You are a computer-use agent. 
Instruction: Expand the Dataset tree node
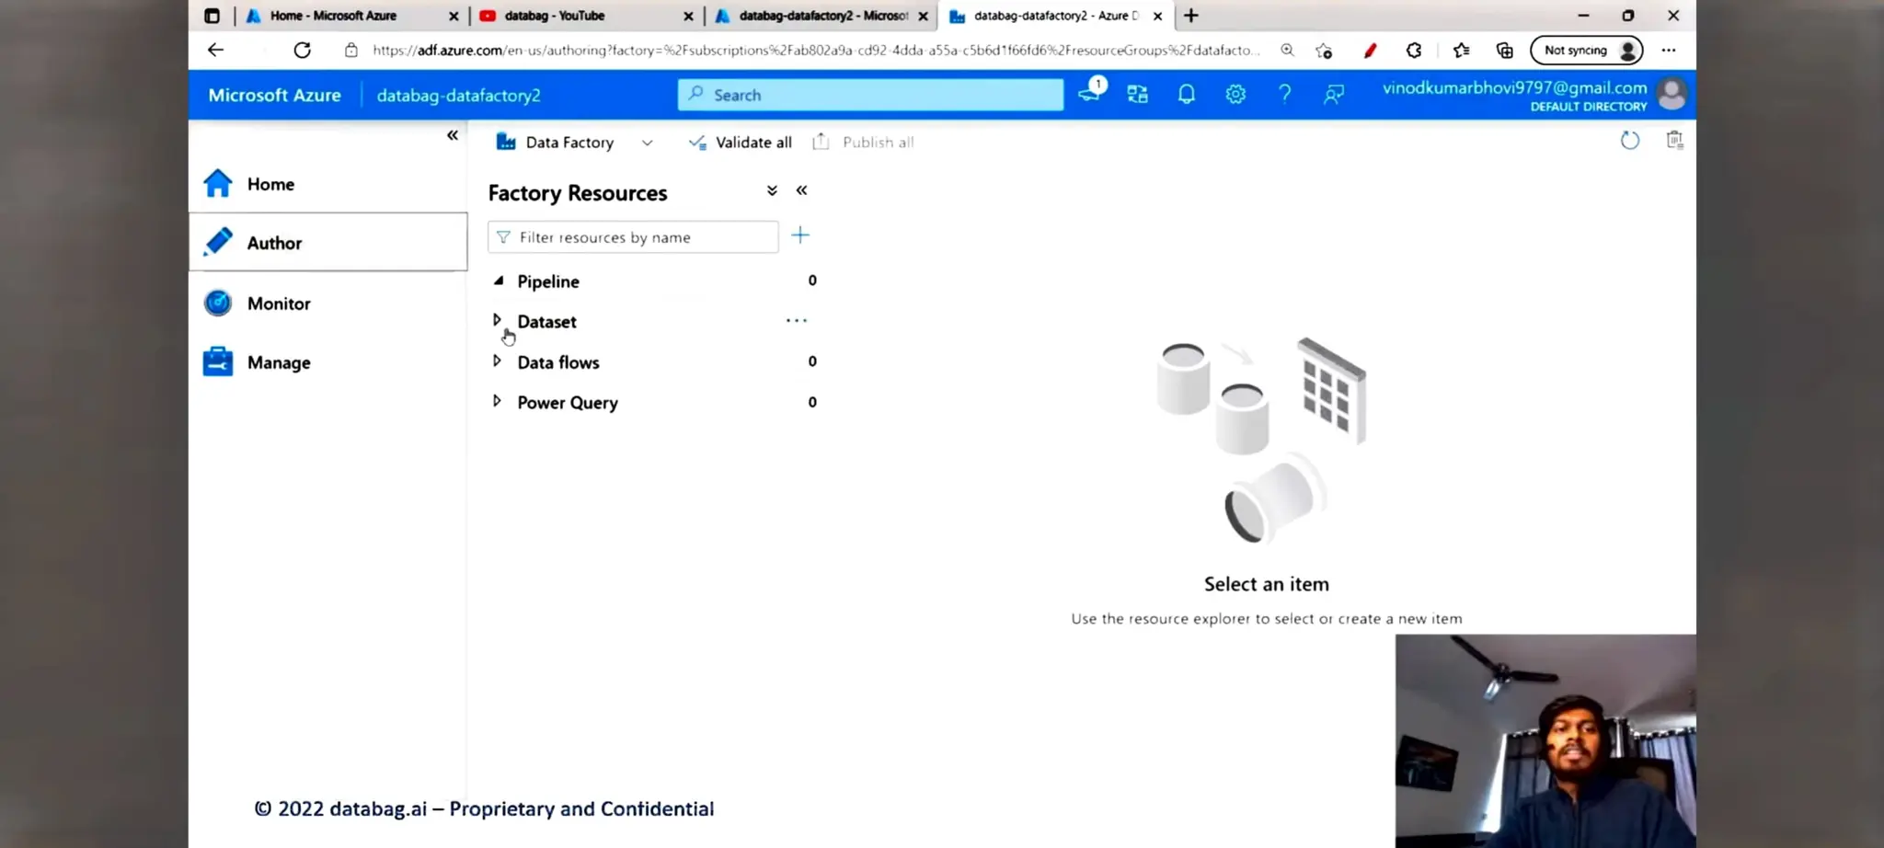click(x=497, y=320)
